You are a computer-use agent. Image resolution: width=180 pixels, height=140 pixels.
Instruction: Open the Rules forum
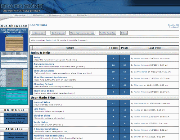pyautogui.click(x=37, y=57)
